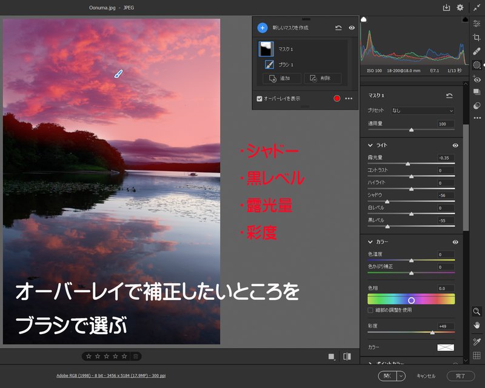This screenshot has height=388, width=485.
Task: Reset all masks with the undo arrow in mask panel
Action: pos(338,28)
